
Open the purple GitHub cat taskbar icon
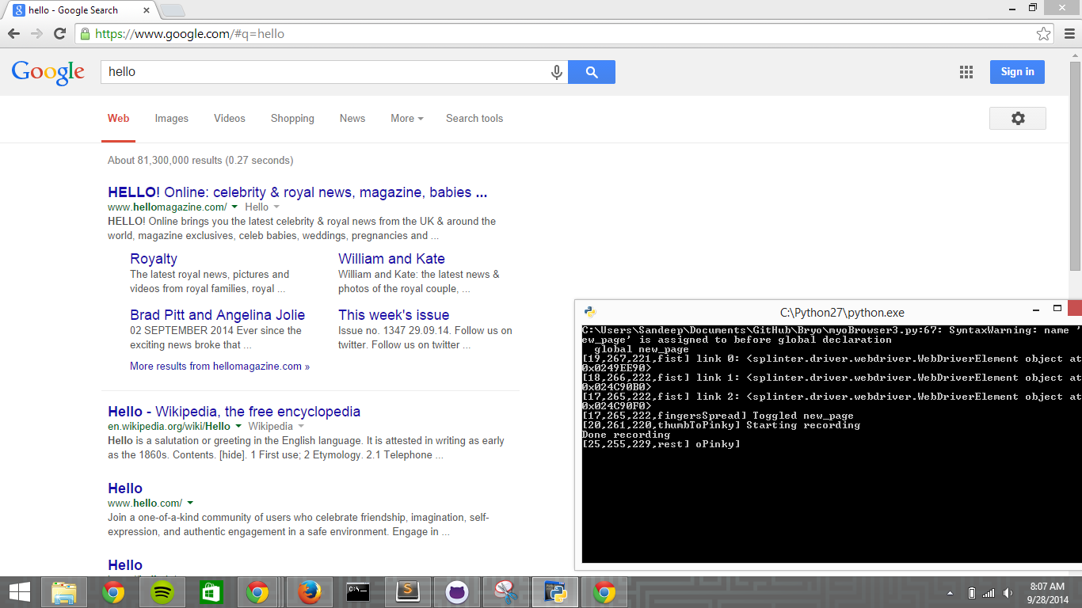tap(456, 592)
